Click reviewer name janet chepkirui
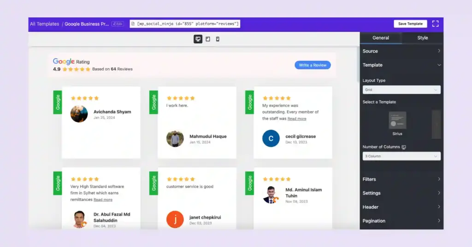The width and height of the screenshot is (472, 247). click(x=205, y=217)
